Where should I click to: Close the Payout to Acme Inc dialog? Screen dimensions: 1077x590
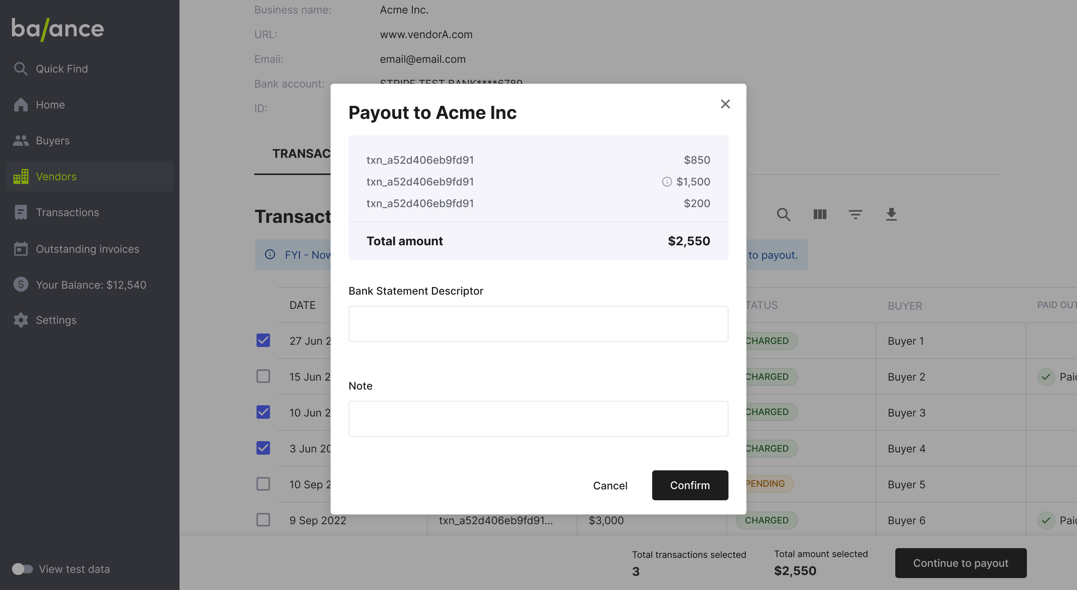pyautogui.click(x=725, y=104)
